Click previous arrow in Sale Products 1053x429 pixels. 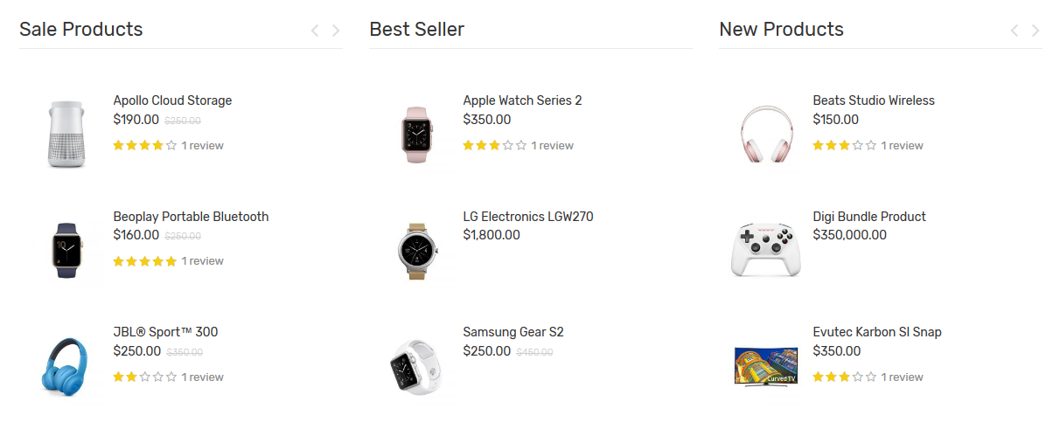pyautogui.click(x=315, y=31)
